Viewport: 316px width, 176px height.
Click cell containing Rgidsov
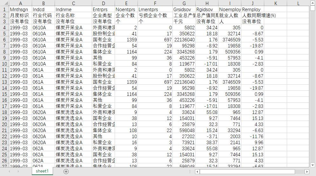(x=207, y=9)
